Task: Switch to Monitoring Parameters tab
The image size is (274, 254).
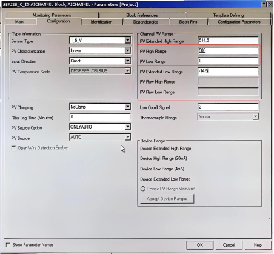Action: [x=52, y=15]
